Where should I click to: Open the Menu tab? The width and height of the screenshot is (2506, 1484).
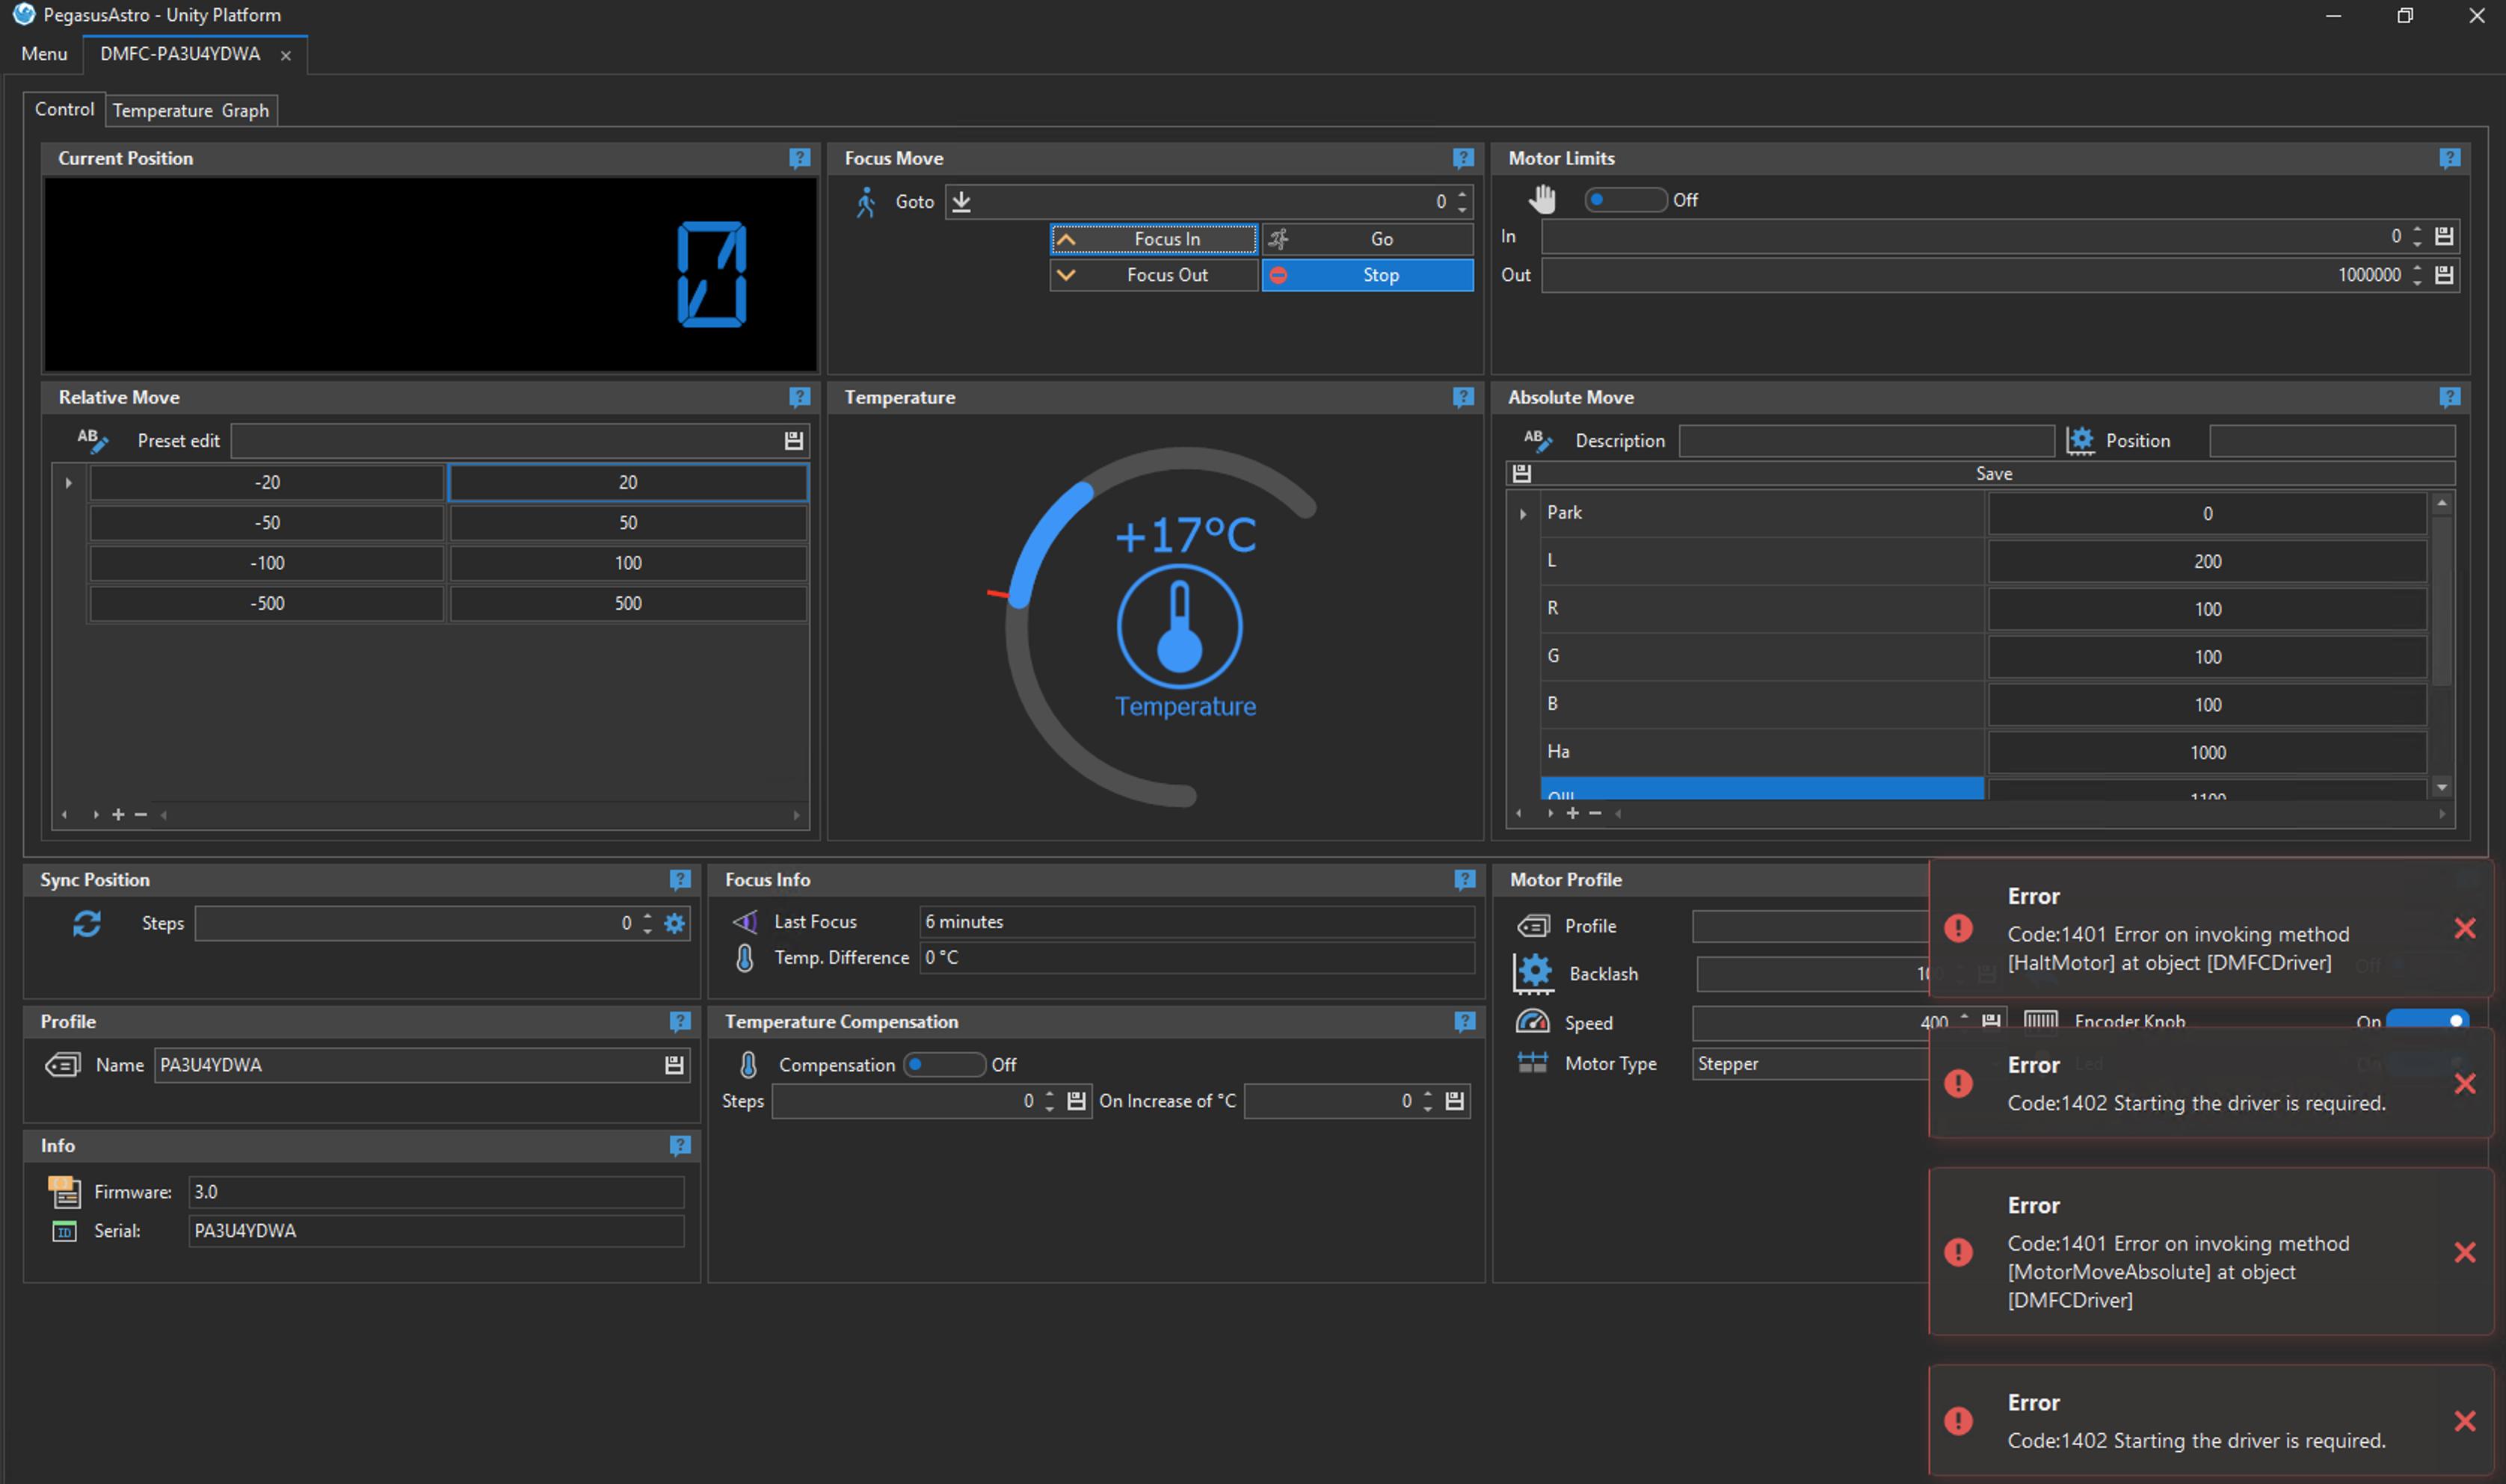[x=44, y=54]
